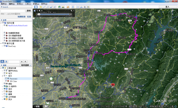Viewport: 178px width, 108px height.
Task: Click the compass north indicator on map
Action: (x=172, y=10)
